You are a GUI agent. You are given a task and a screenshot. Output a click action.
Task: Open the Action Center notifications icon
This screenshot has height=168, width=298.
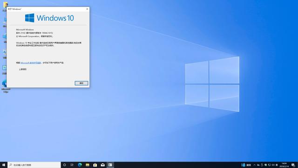click(293, 165)
